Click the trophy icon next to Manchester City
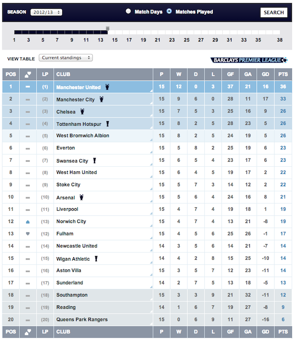Image resolution: width=295 pixels, height=340 pixels. (x=101, y=100)
